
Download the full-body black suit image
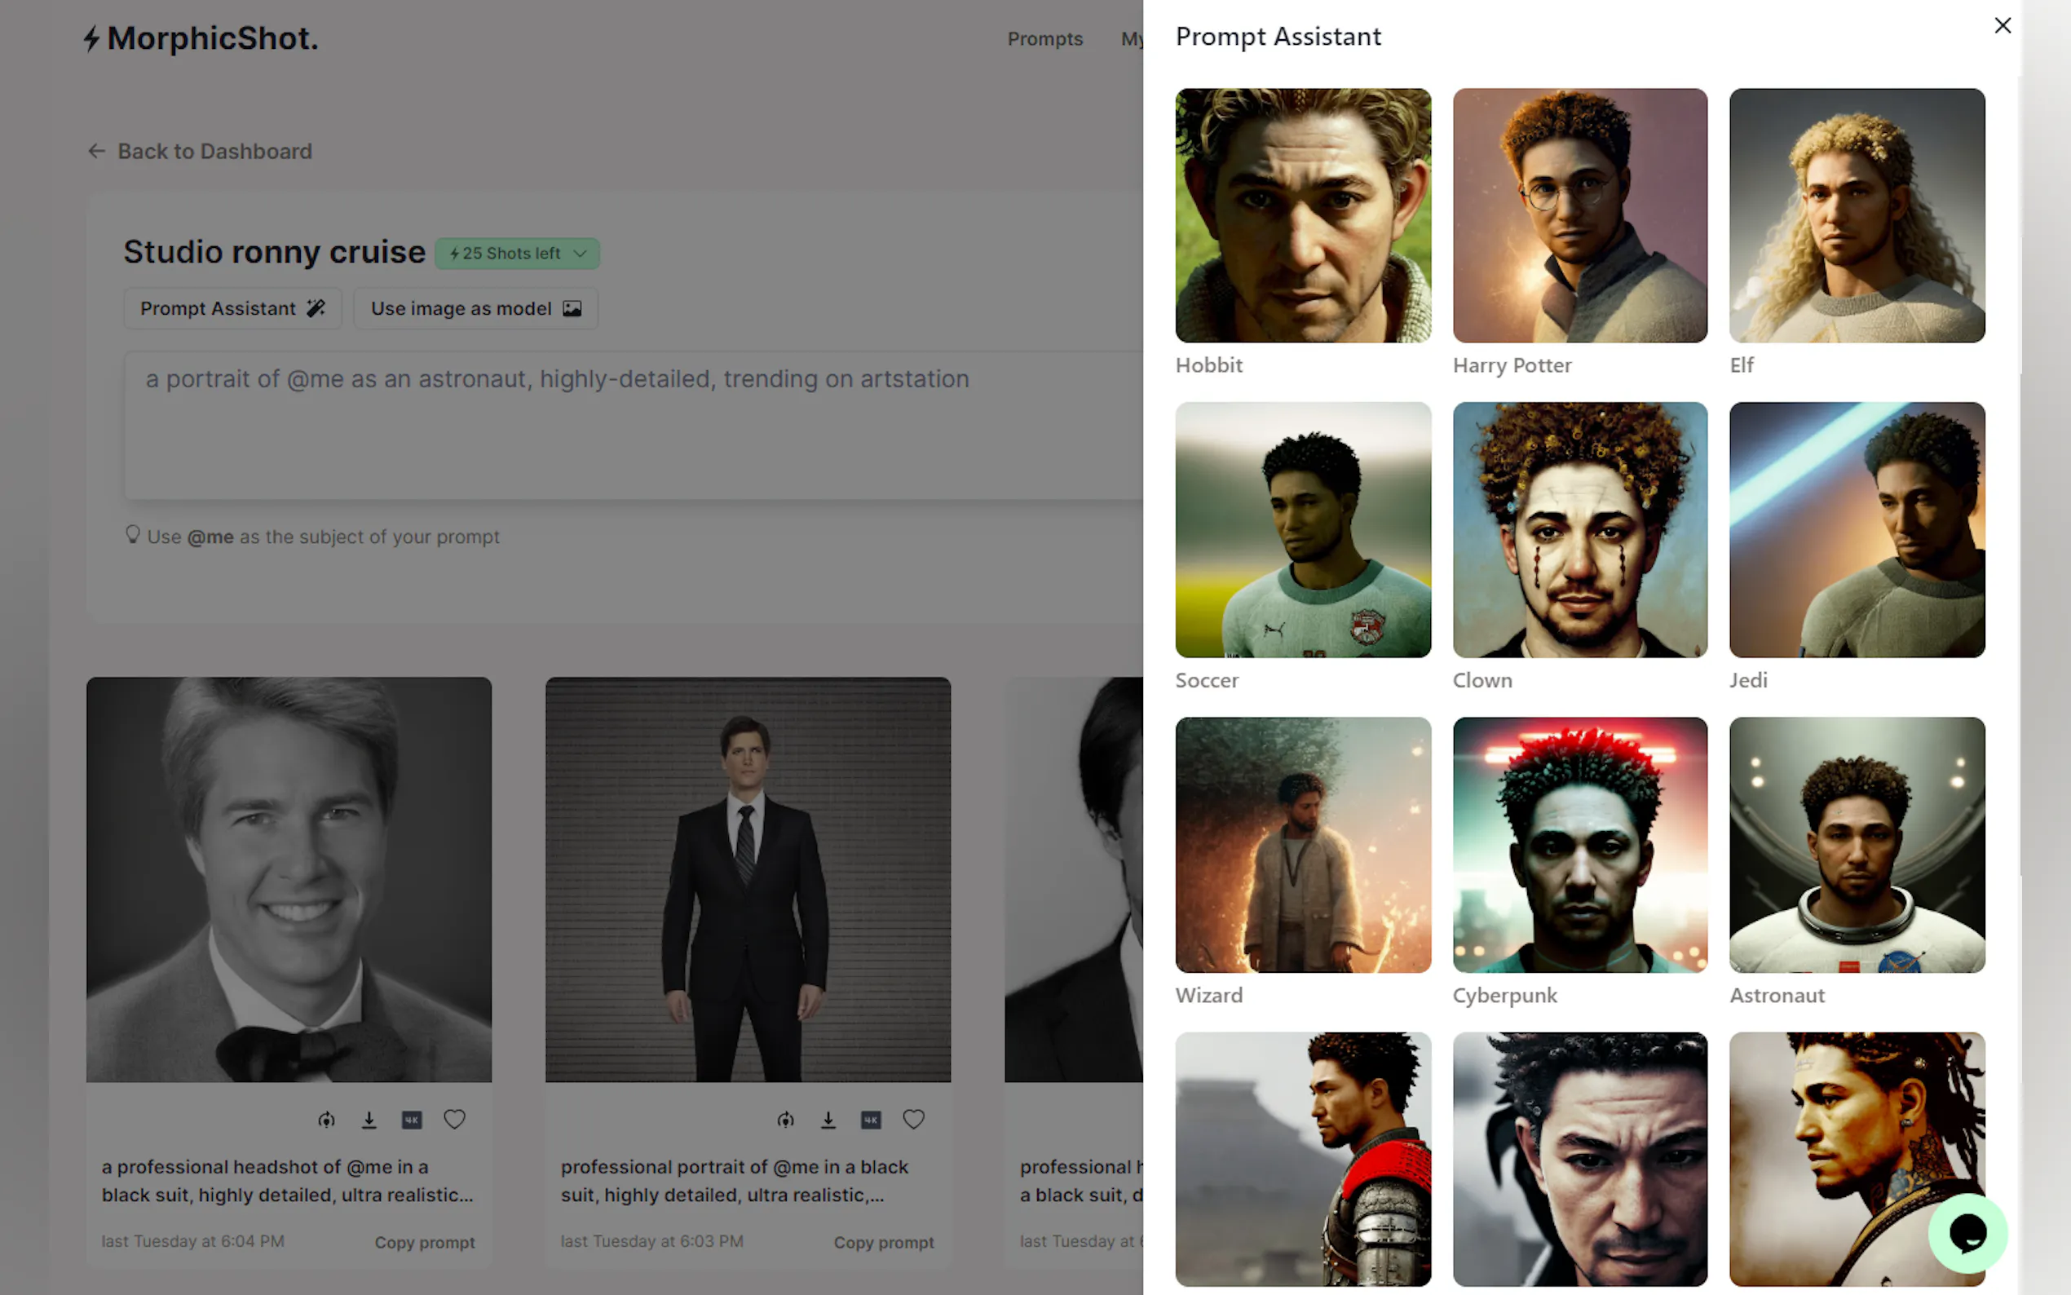828,1120
